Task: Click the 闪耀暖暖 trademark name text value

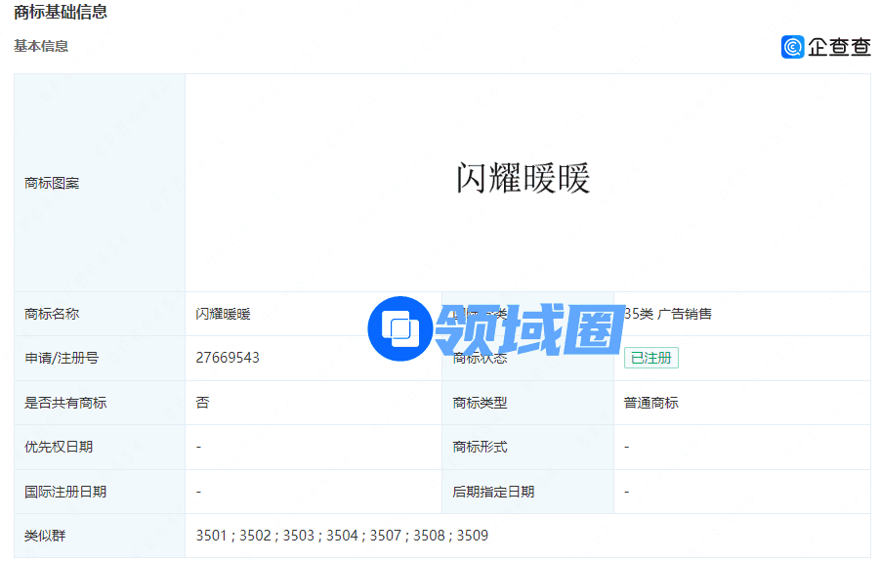Action: pyautogui.click(x=223, y=314)
